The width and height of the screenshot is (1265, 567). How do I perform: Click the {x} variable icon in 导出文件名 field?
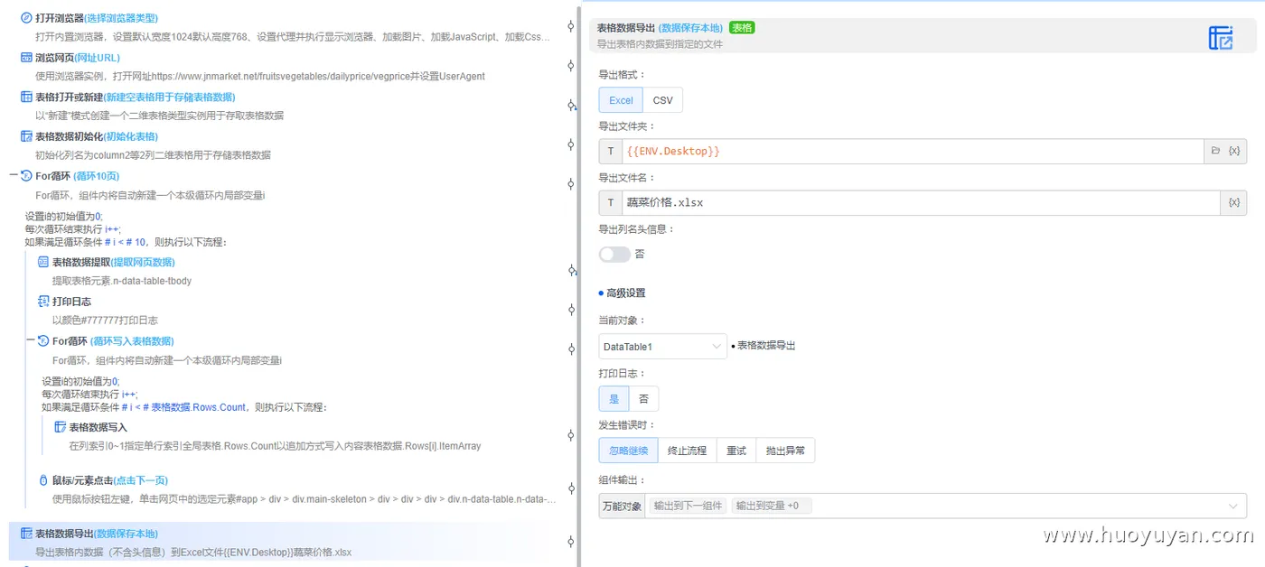(1234, 202)
